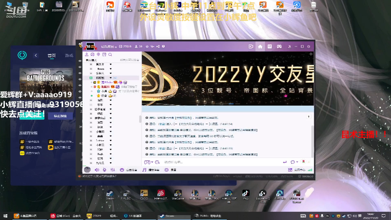Click the green network signal icon

(310, 170)
